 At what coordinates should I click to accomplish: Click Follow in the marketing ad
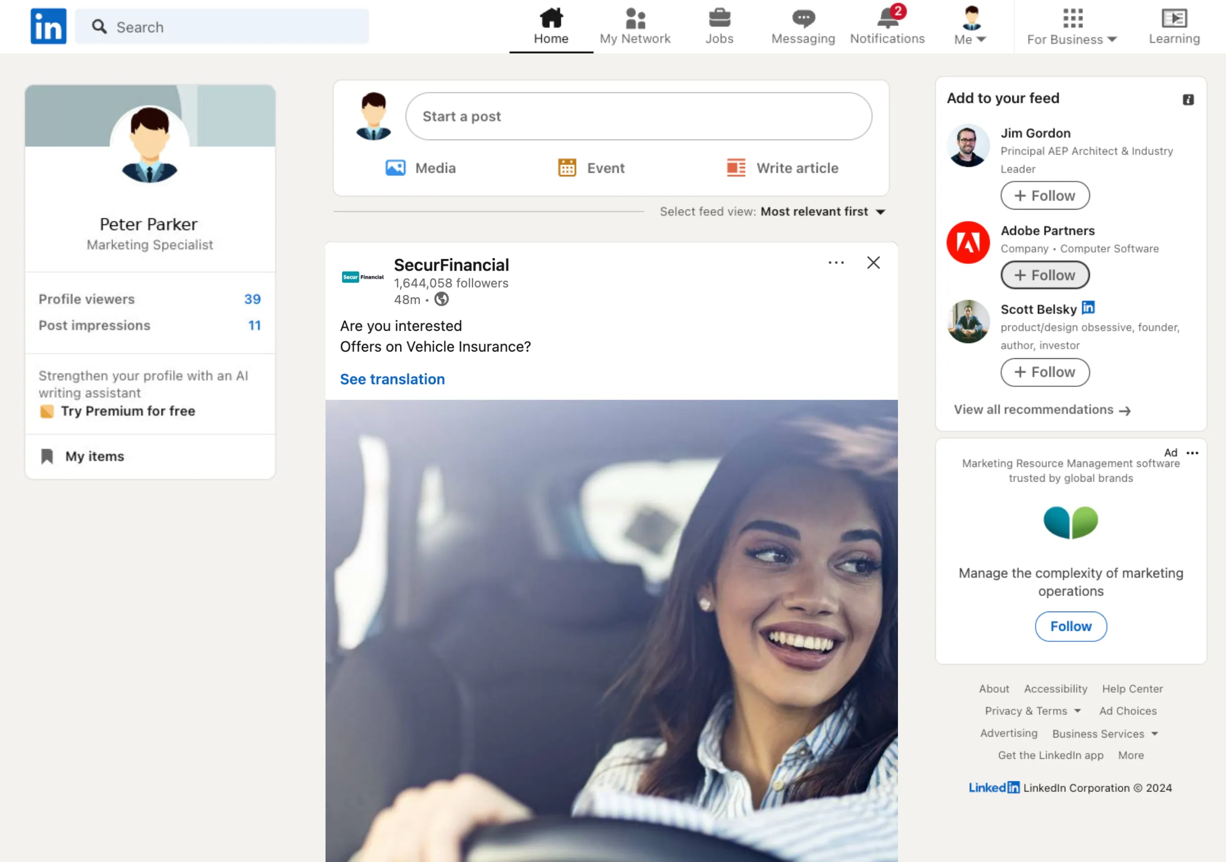point(1071,627)
